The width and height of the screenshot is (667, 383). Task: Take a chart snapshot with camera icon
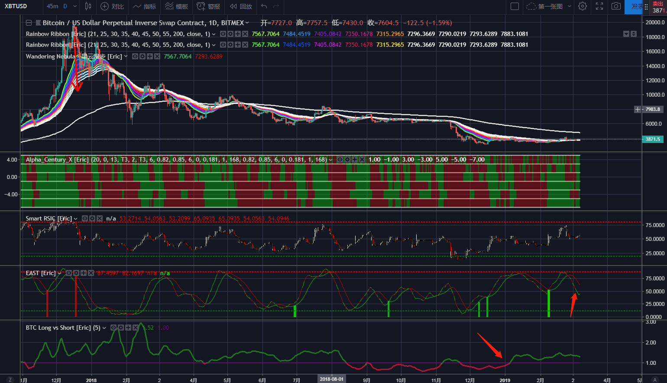(616, 6)
